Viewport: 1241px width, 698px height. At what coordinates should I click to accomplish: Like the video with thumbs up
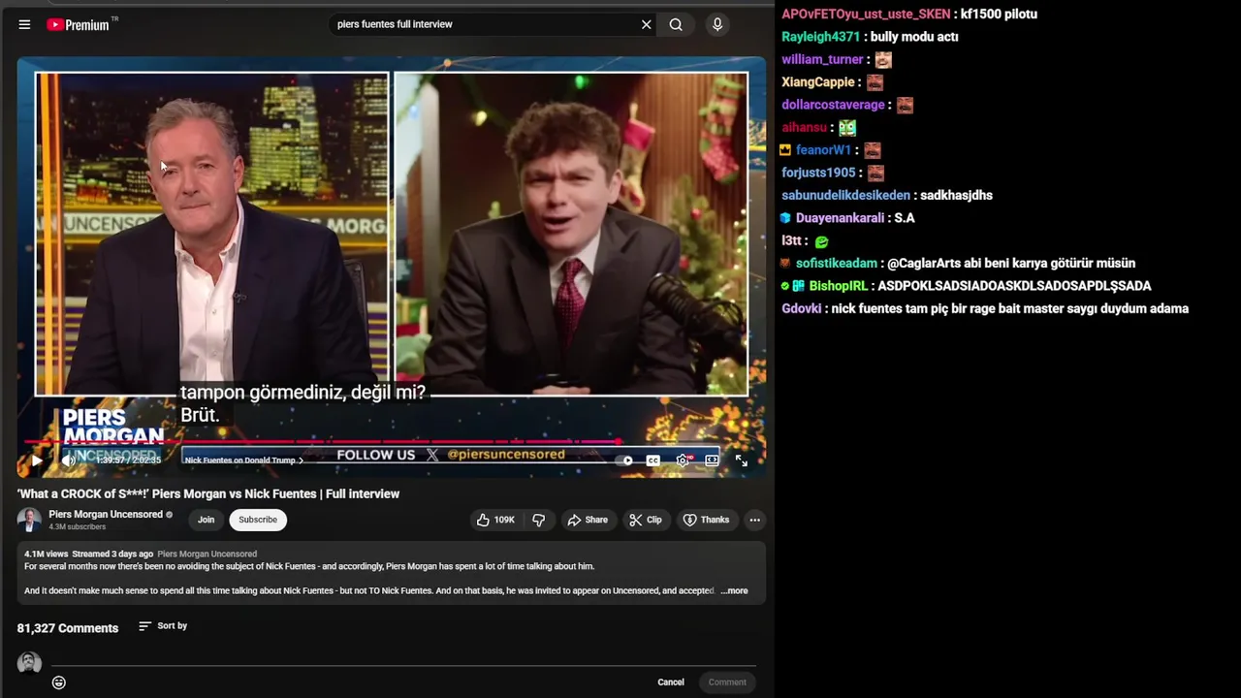[x=495, y=520]
